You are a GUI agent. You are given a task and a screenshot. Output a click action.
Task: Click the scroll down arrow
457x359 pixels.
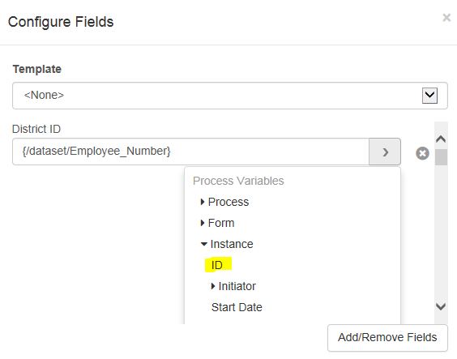[441, 306]
